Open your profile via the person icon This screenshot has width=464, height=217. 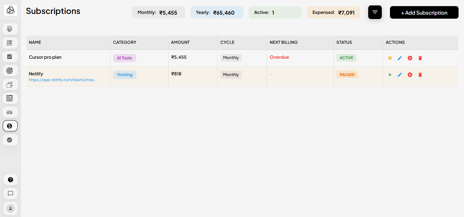tap(10, 208)
